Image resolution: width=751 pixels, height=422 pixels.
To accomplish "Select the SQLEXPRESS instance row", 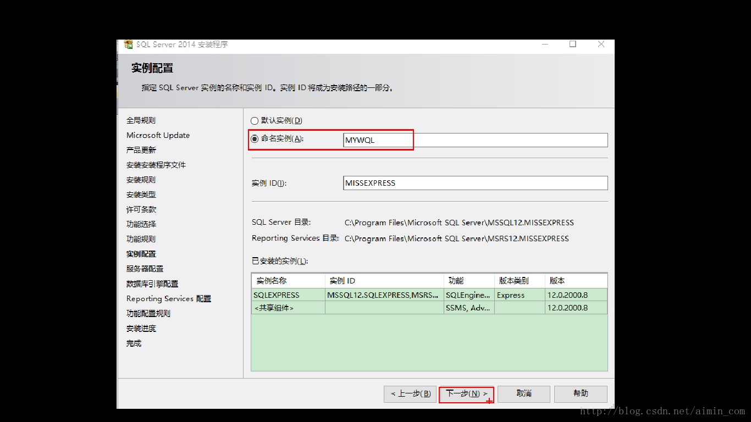I will click(x=429, y=295).
